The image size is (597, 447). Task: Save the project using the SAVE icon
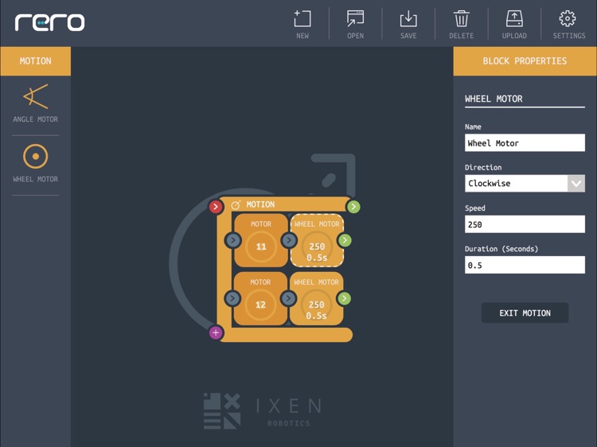point(408,23)
